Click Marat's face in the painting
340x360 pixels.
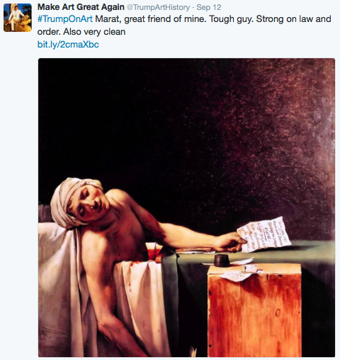pyautogui.click(x=91, y=203)
